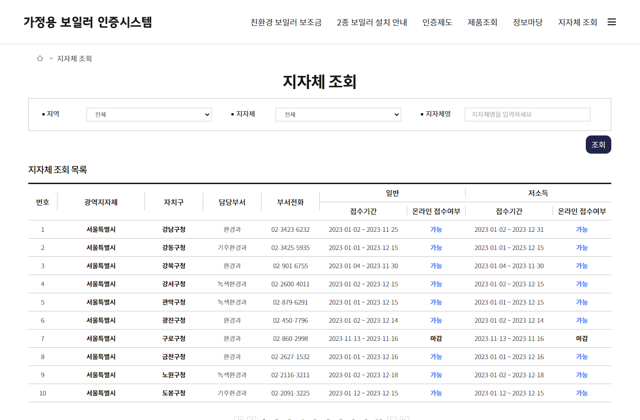Open the 친환경 보일러 보조금 menu
This screenshot has height=420, width=640.
[286, 22]
